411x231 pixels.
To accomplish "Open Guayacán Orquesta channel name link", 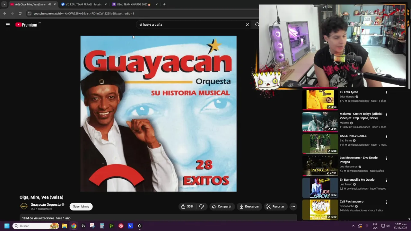I will [x=46, y=205].
